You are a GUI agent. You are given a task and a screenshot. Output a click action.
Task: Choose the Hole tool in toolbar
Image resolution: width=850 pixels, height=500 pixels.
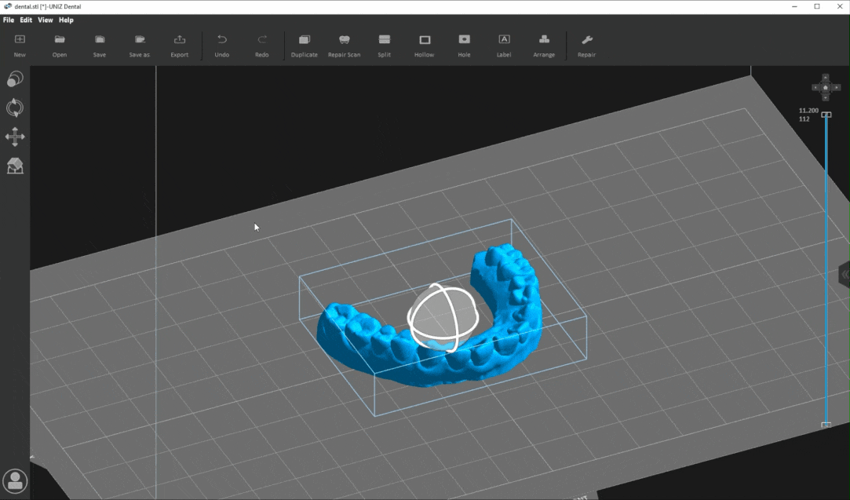[464, 45]
